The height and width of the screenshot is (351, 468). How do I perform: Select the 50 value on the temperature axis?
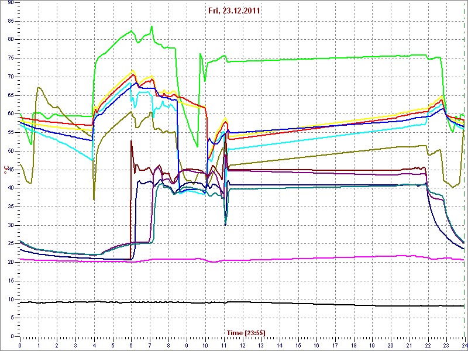[x=11, y=151]
